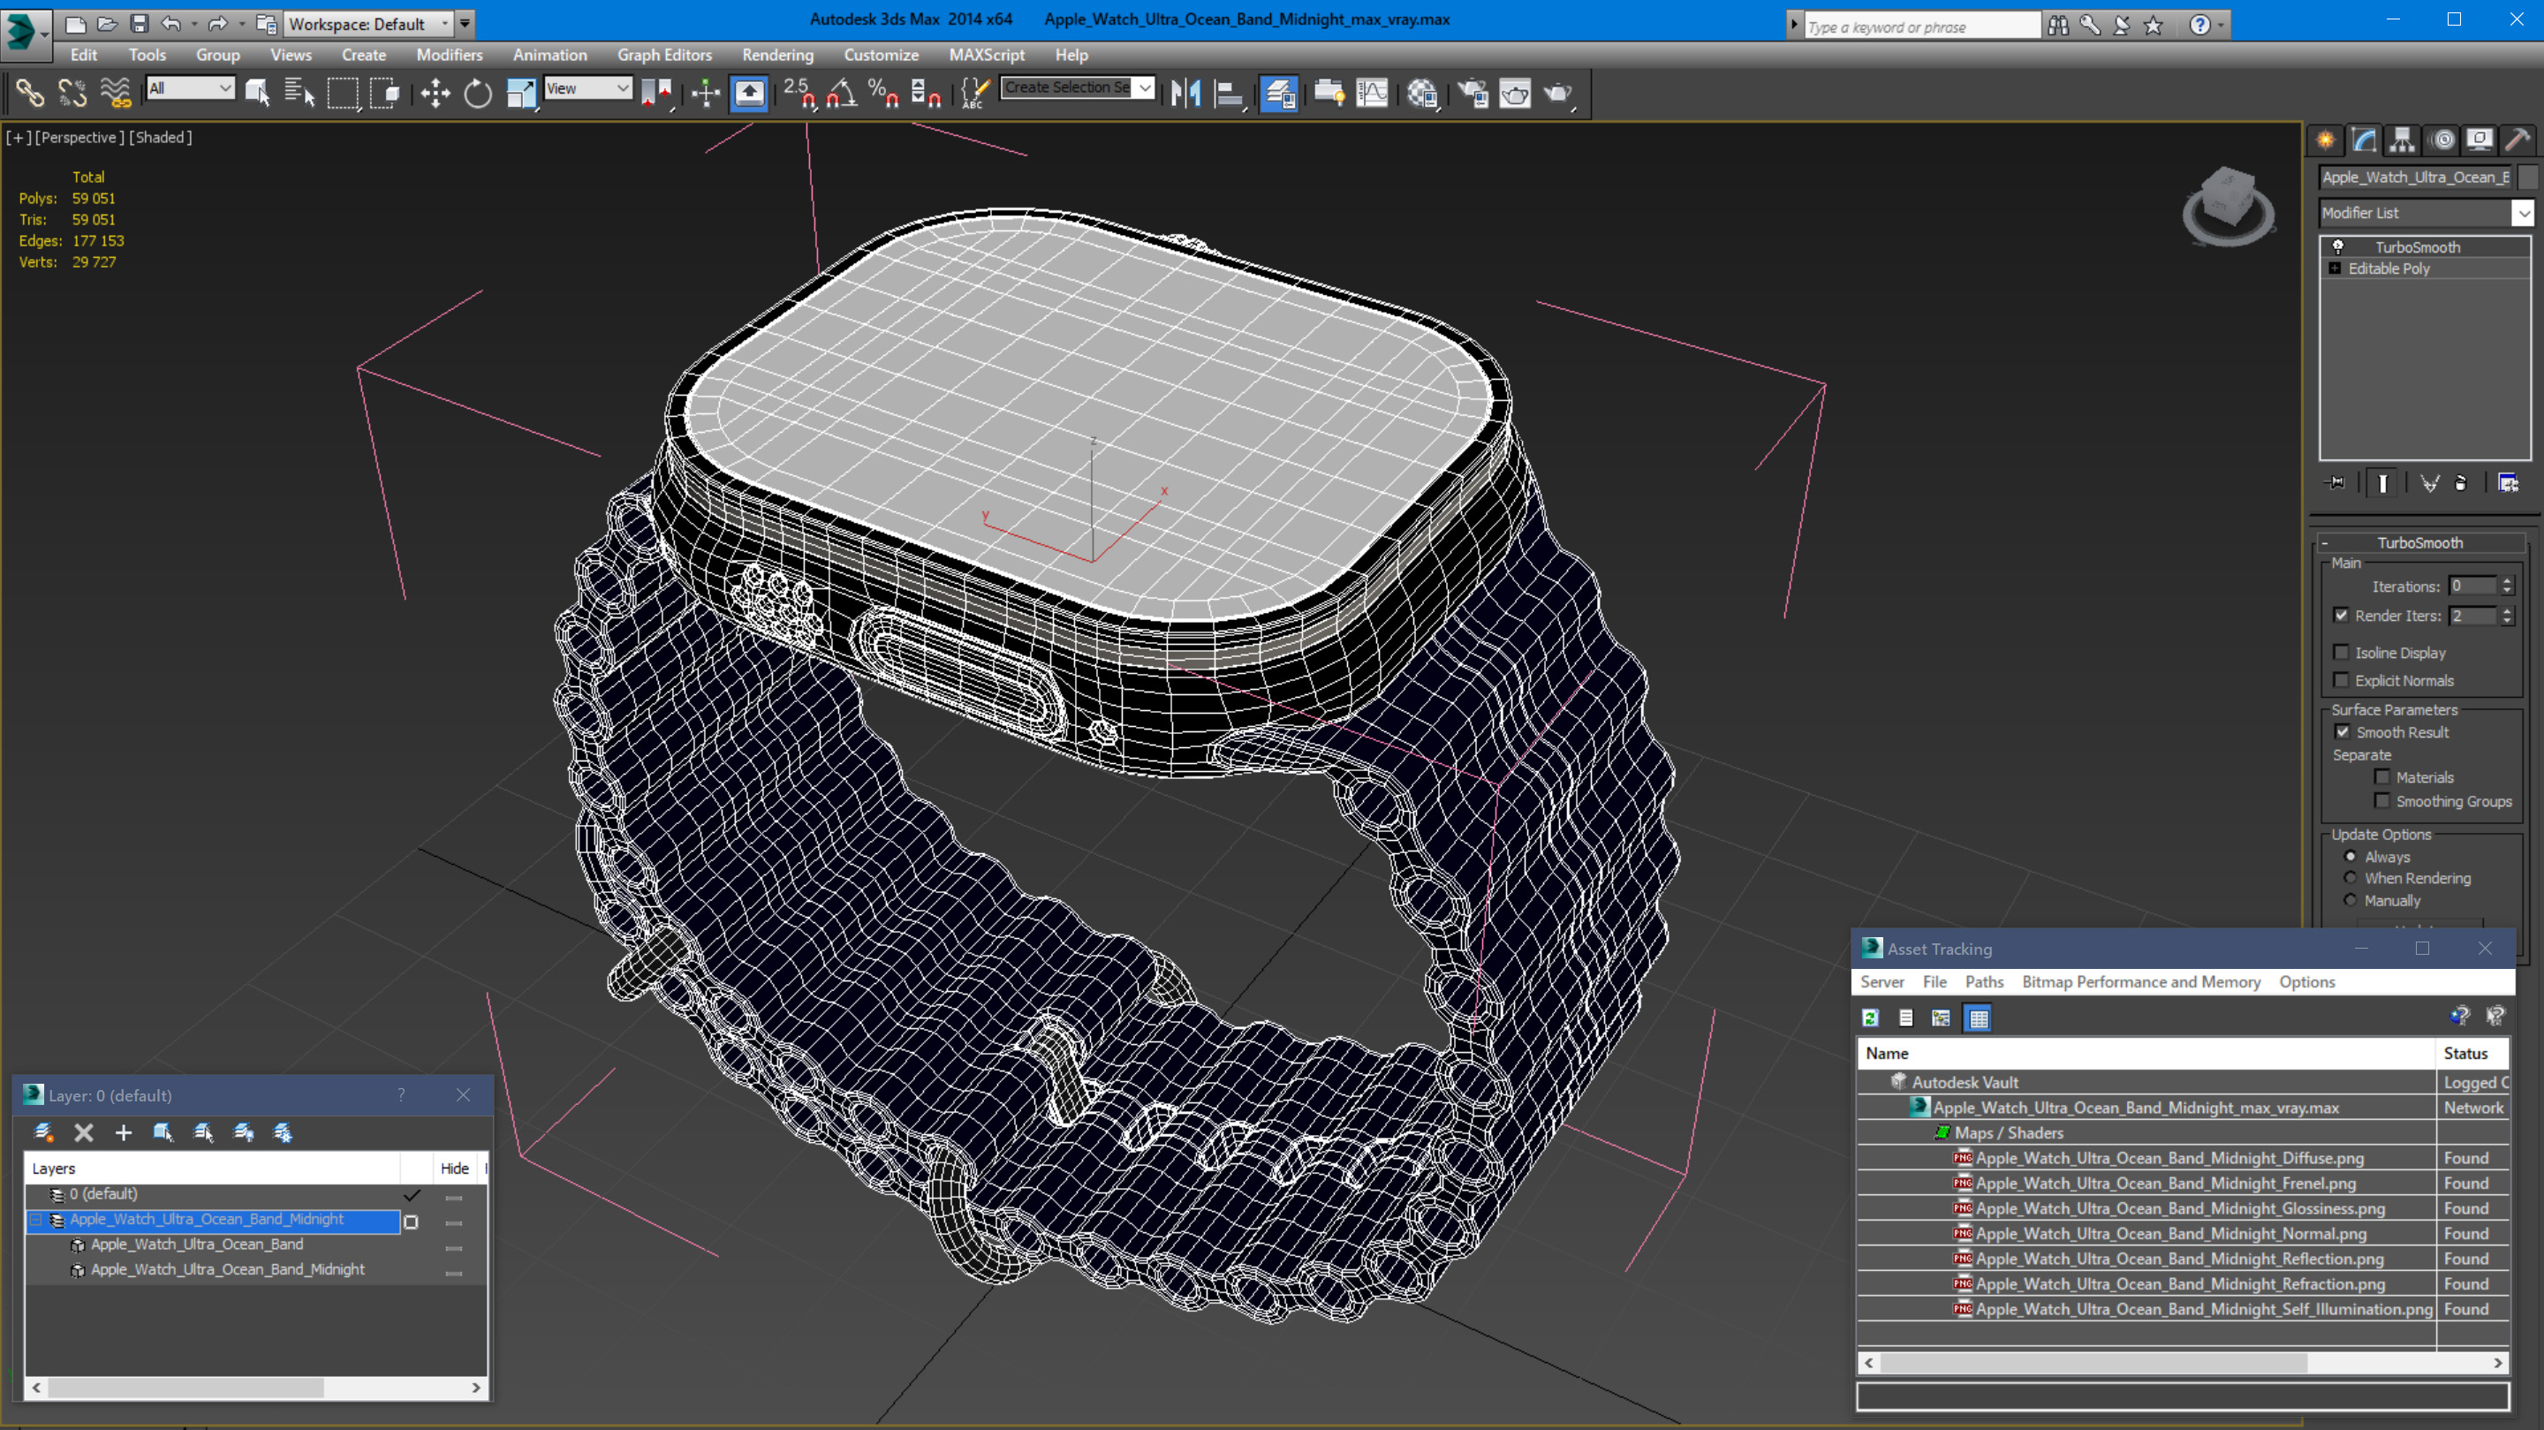Activate the Select and Scale tool
The image size is (2544, 1430).
pos(520,93)
